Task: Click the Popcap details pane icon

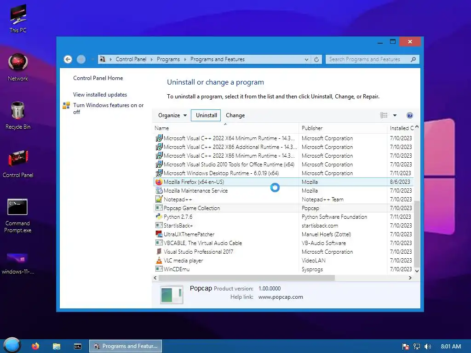Action: [172, 295]
